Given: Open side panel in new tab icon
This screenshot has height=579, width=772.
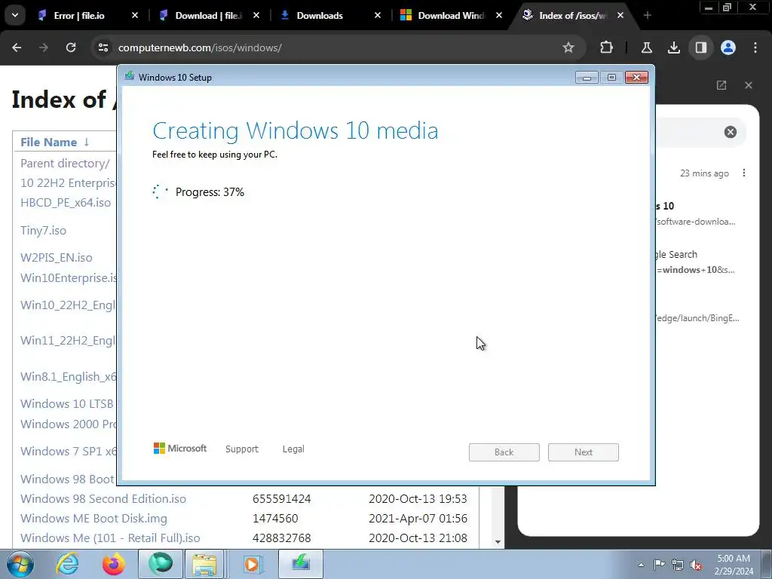Looking at the screenshot, I should coord(721,85).
